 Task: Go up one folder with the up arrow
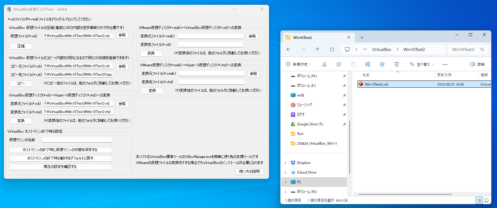[x=317, y=49]
